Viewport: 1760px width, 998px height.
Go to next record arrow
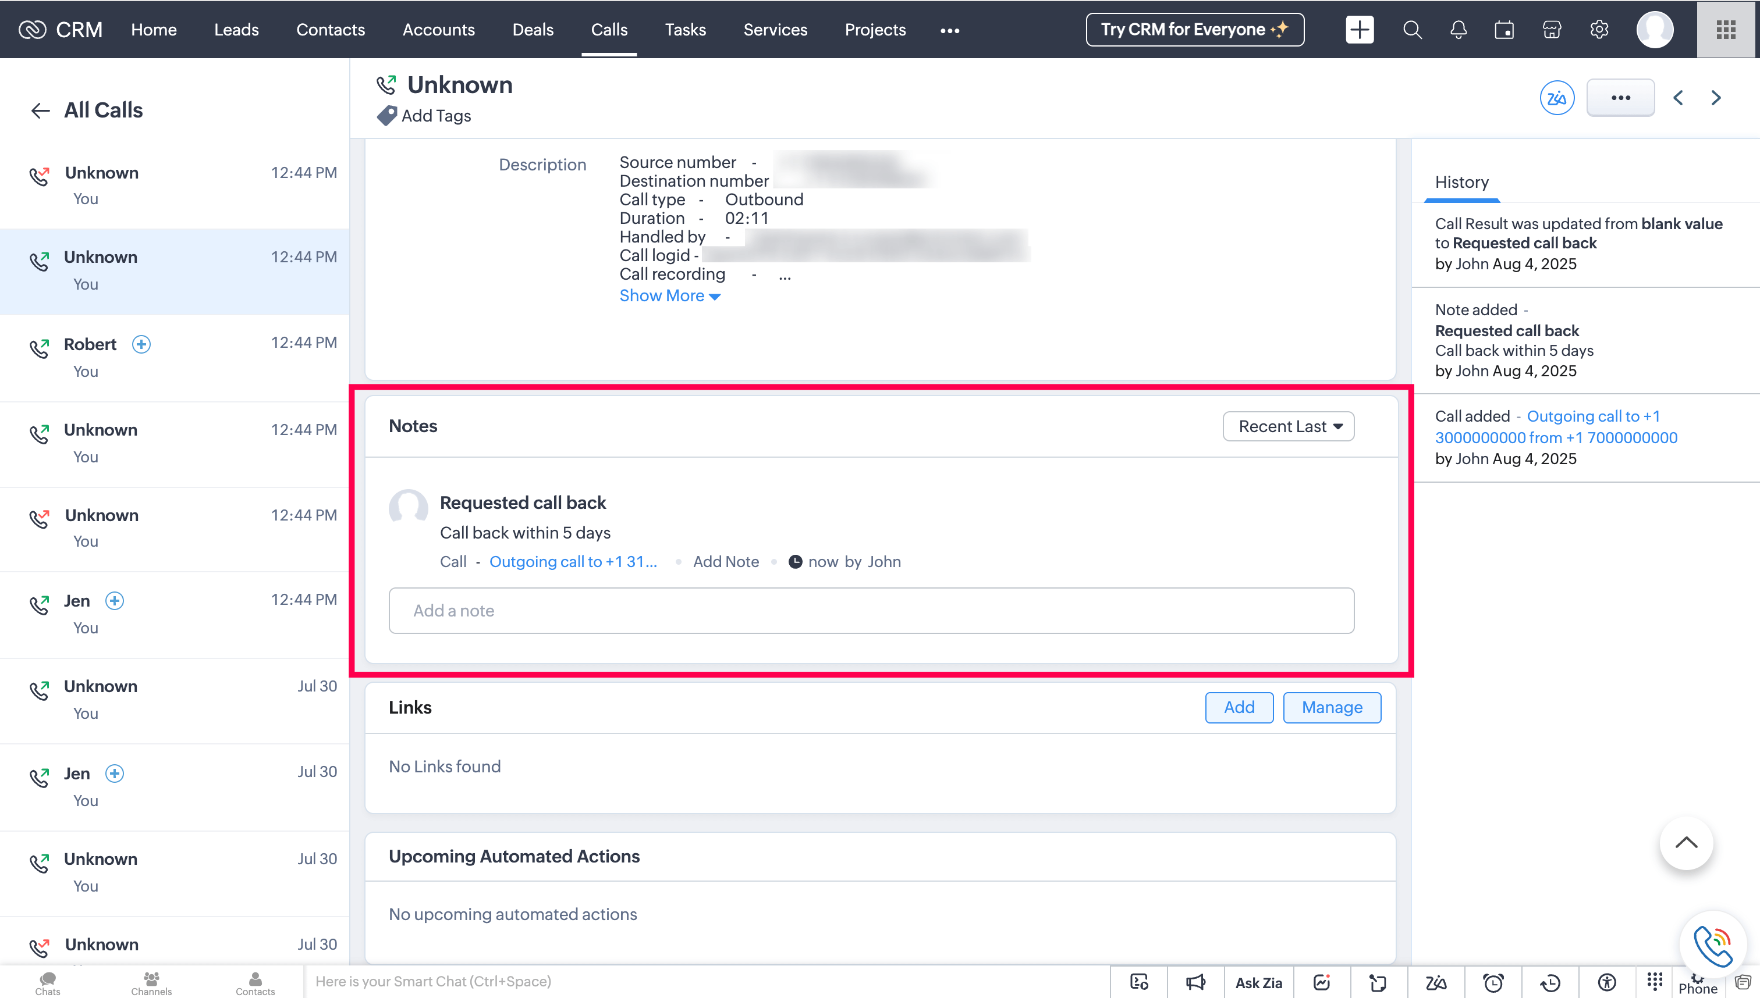pyautogui.click(x=1715, y=98)
